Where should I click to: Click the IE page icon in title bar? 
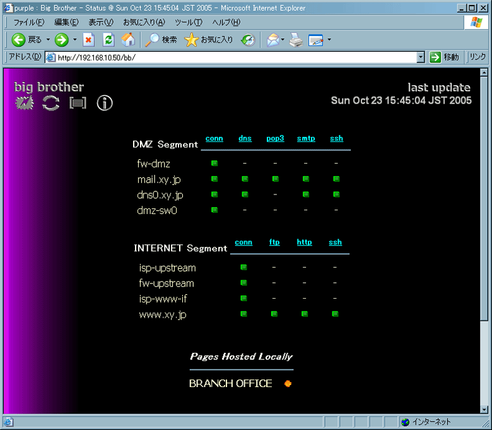[8, 8]
